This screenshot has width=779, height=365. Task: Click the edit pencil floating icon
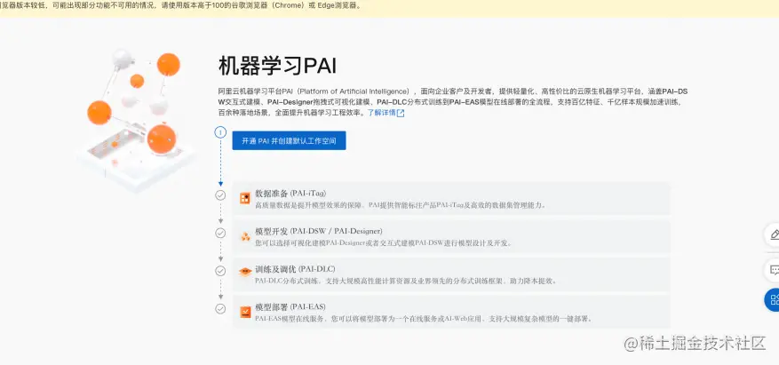773,234
